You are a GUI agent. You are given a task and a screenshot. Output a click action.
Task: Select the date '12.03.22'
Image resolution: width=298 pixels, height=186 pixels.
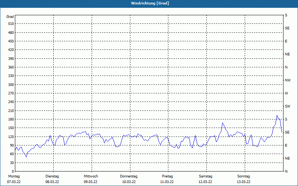pos(205,182)
